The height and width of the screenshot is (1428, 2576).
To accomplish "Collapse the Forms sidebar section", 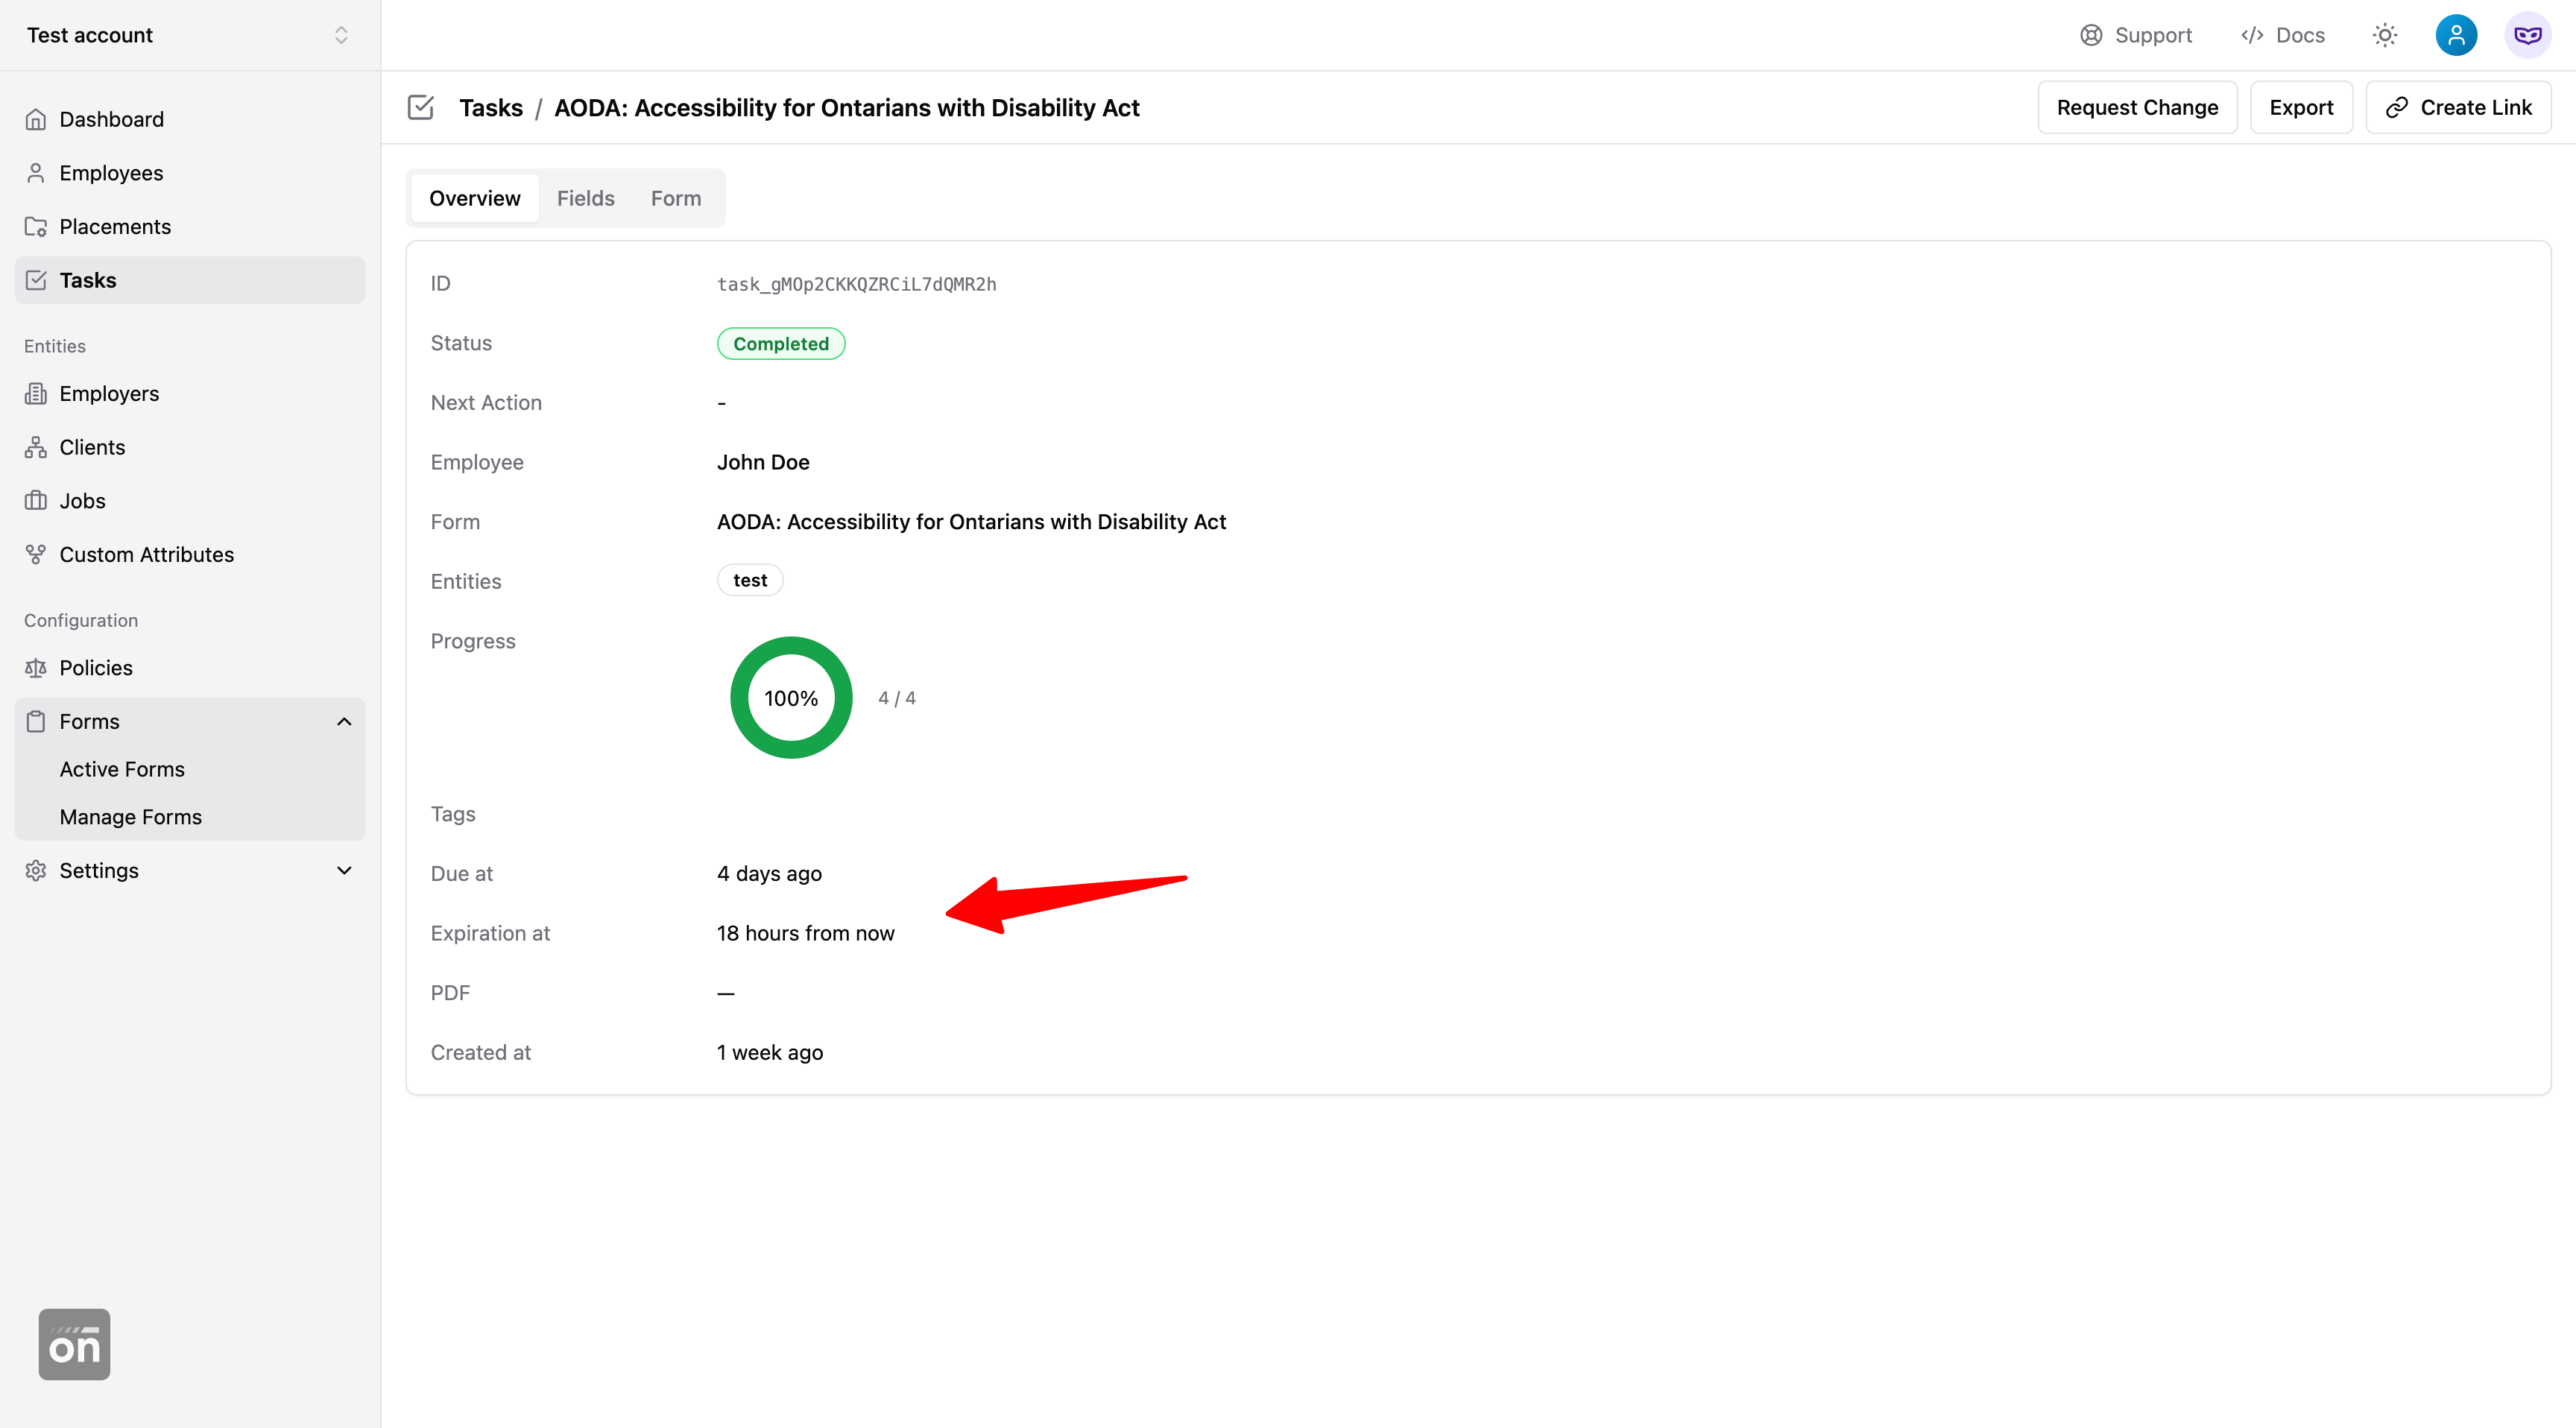I will point(344,722).
